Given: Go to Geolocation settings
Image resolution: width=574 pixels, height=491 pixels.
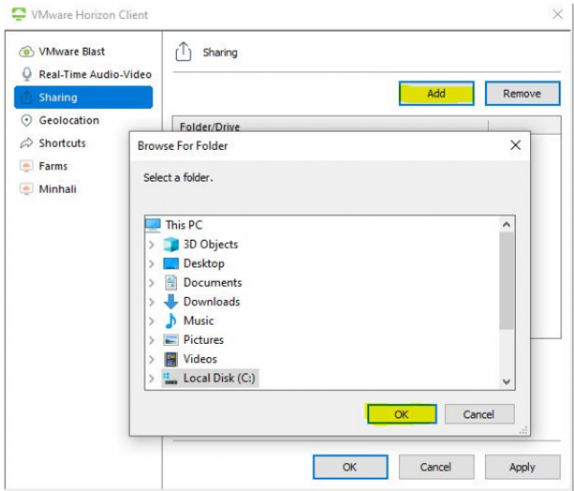Looking at the screenshot, I should coord(83,120).
